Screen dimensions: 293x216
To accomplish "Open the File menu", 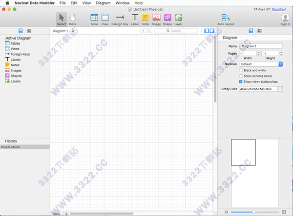I will 63,3.
